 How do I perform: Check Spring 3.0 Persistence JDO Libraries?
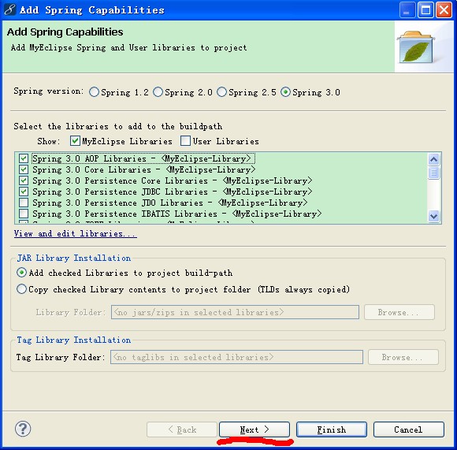click(x=24, y=203)
